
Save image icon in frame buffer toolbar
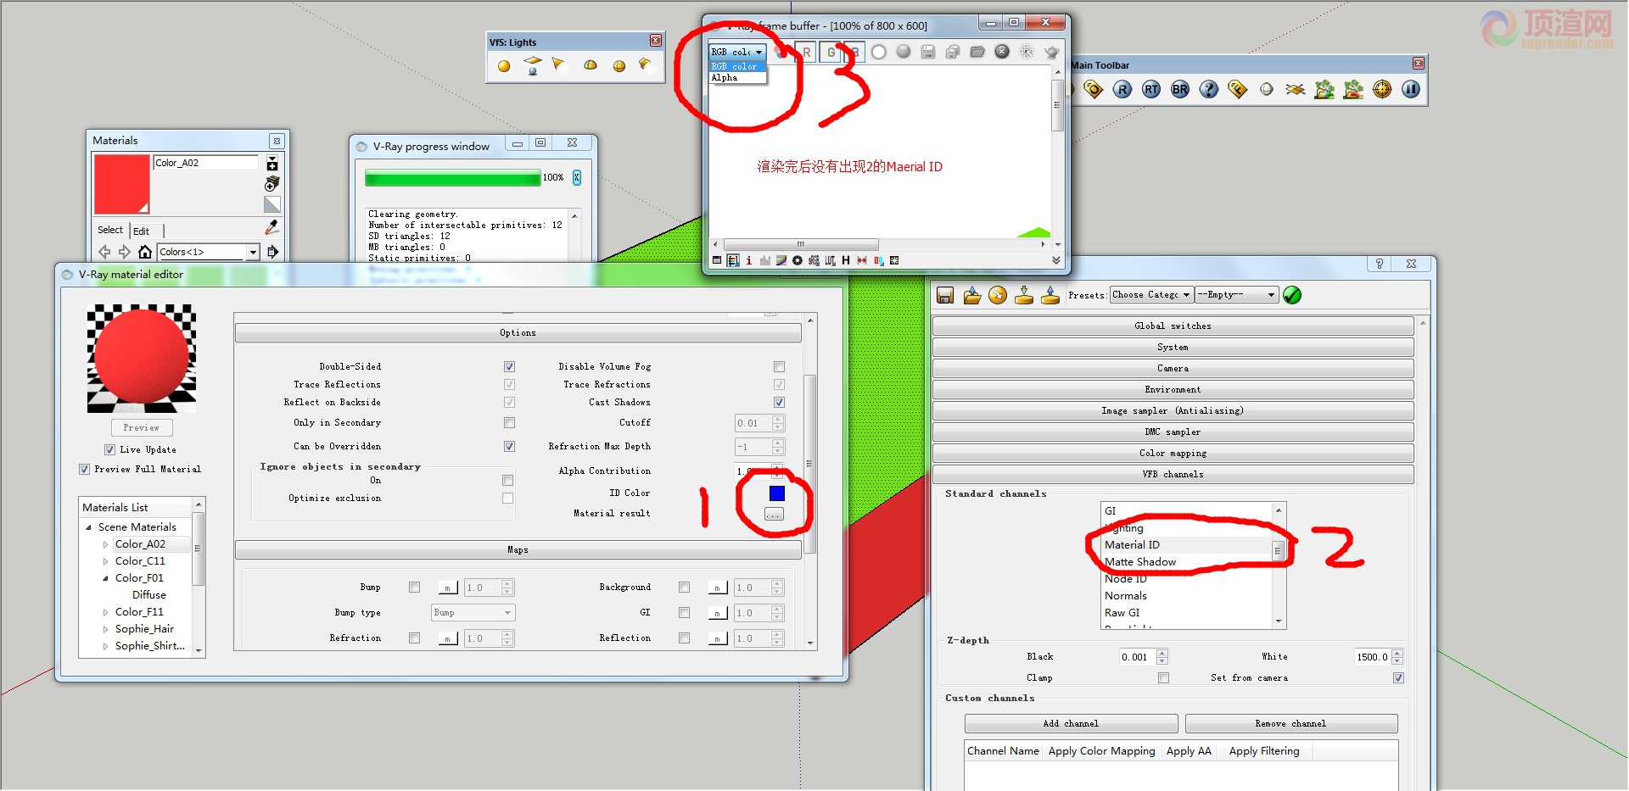(928, 52)
